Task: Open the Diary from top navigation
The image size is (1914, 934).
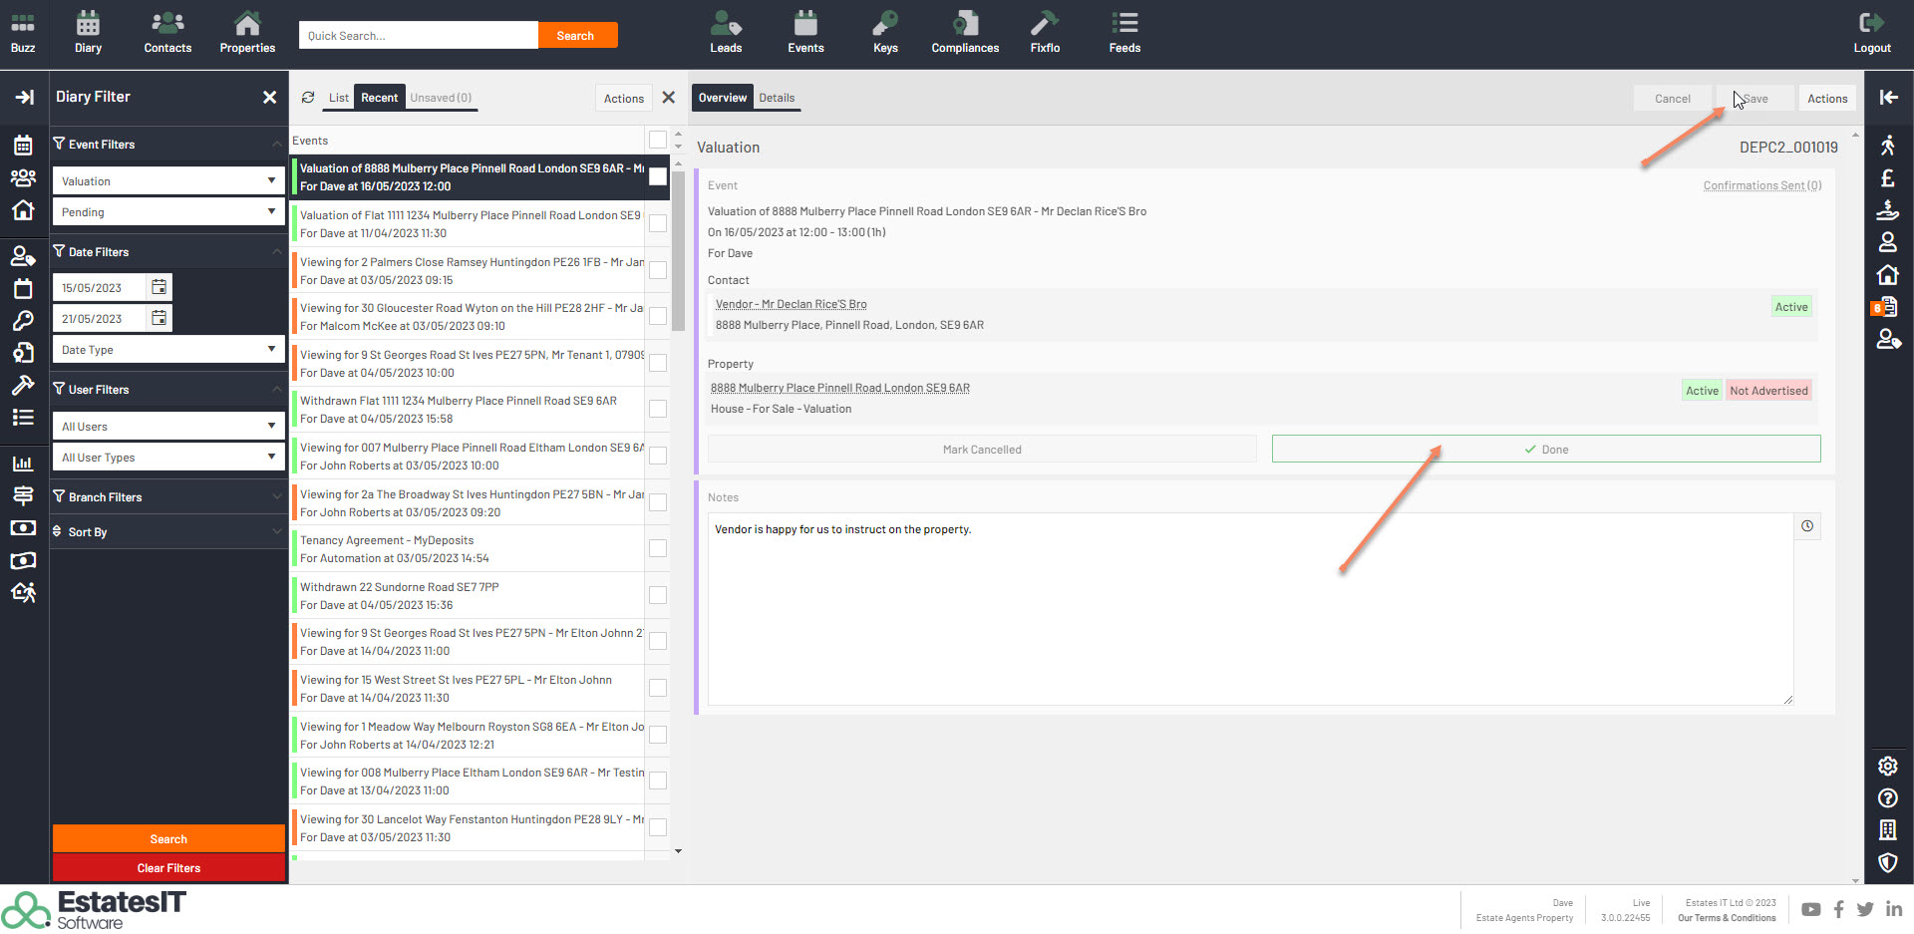Action: tap(88, 33)
